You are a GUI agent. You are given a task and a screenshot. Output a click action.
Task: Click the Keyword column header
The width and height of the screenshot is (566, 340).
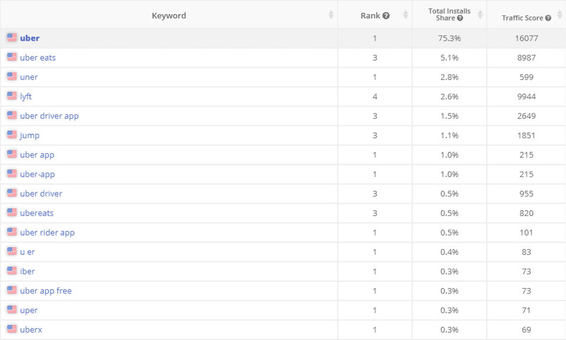(169, 16)
